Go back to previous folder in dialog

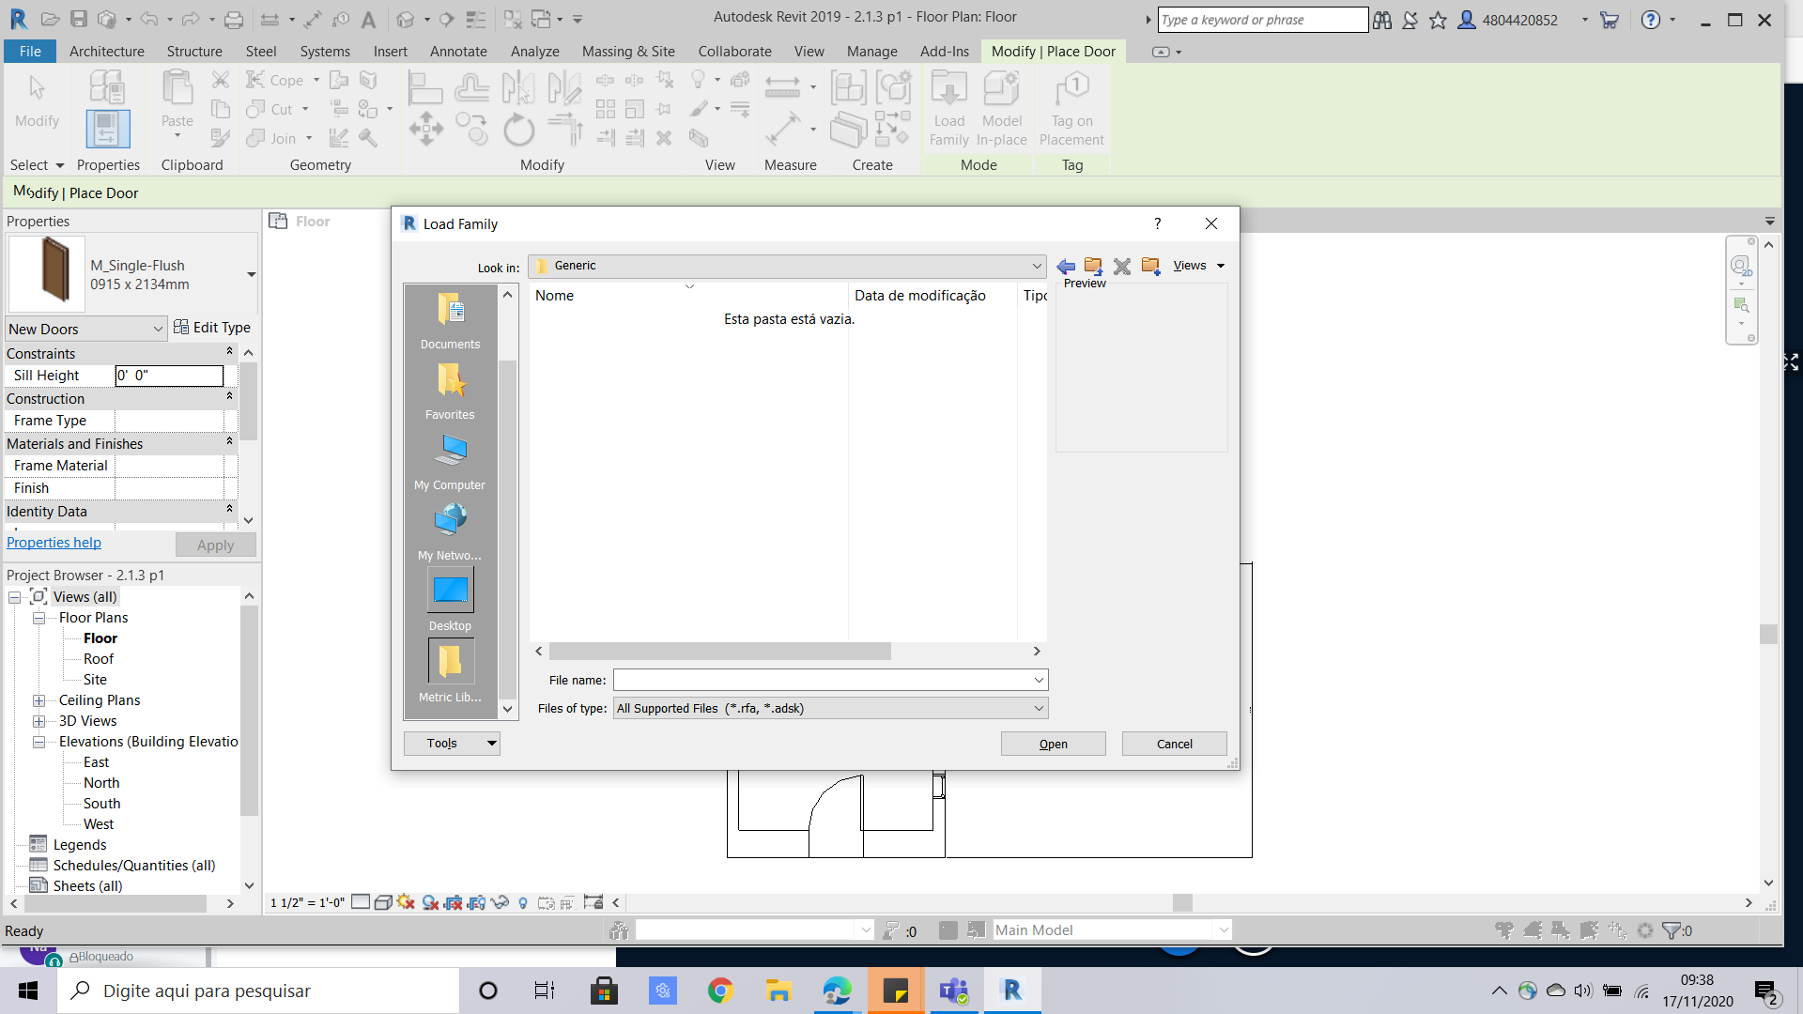1066,267
